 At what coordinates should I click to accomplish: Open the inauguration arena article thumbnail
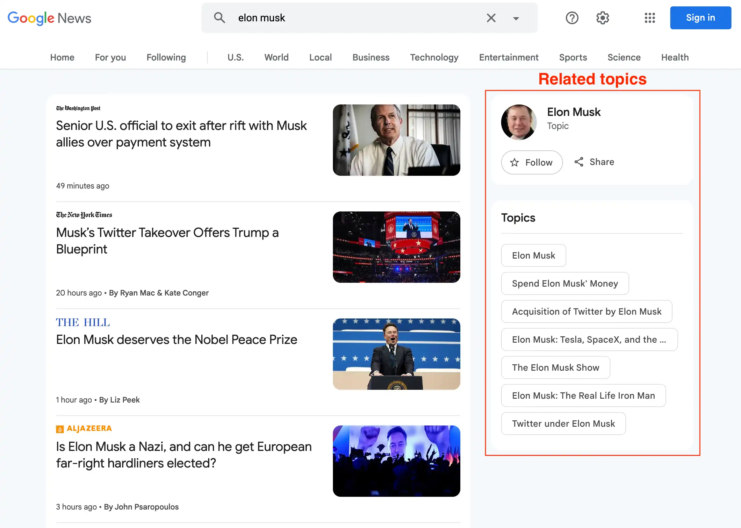tap(396, 247)
